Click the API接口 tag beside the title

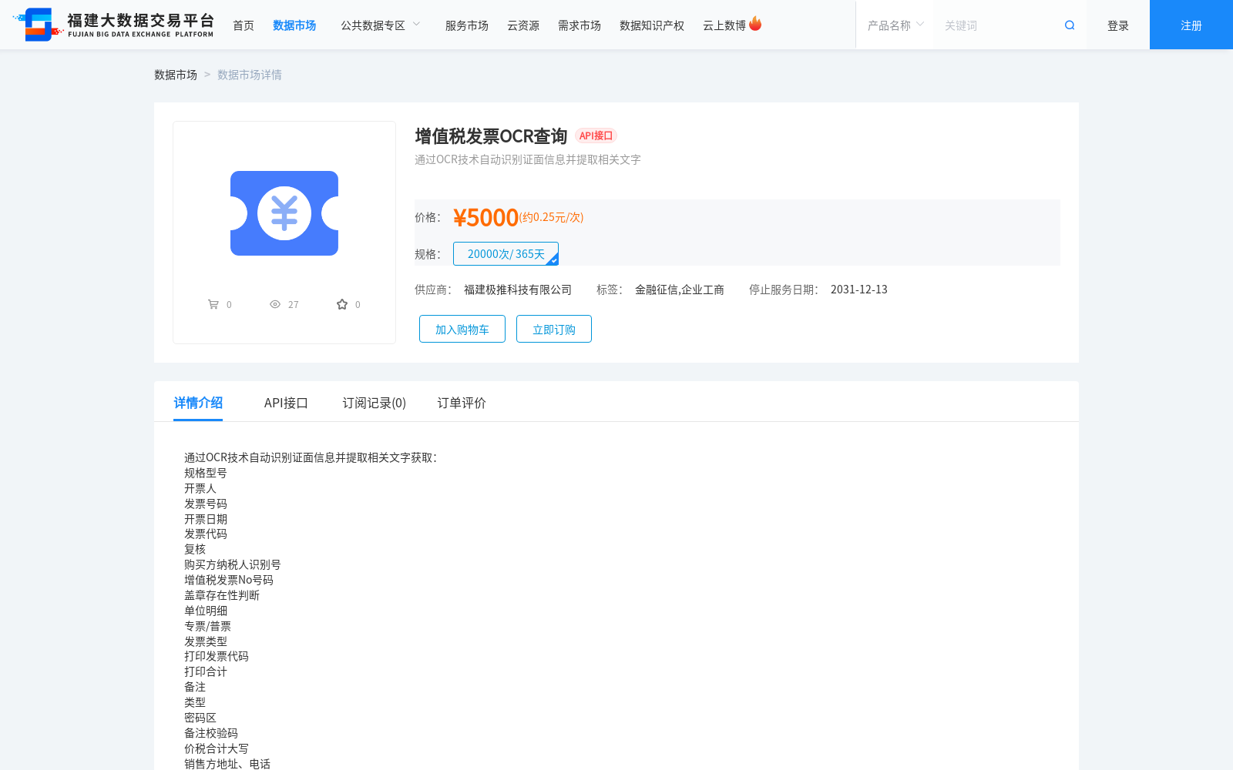click(x=596, y=136)
